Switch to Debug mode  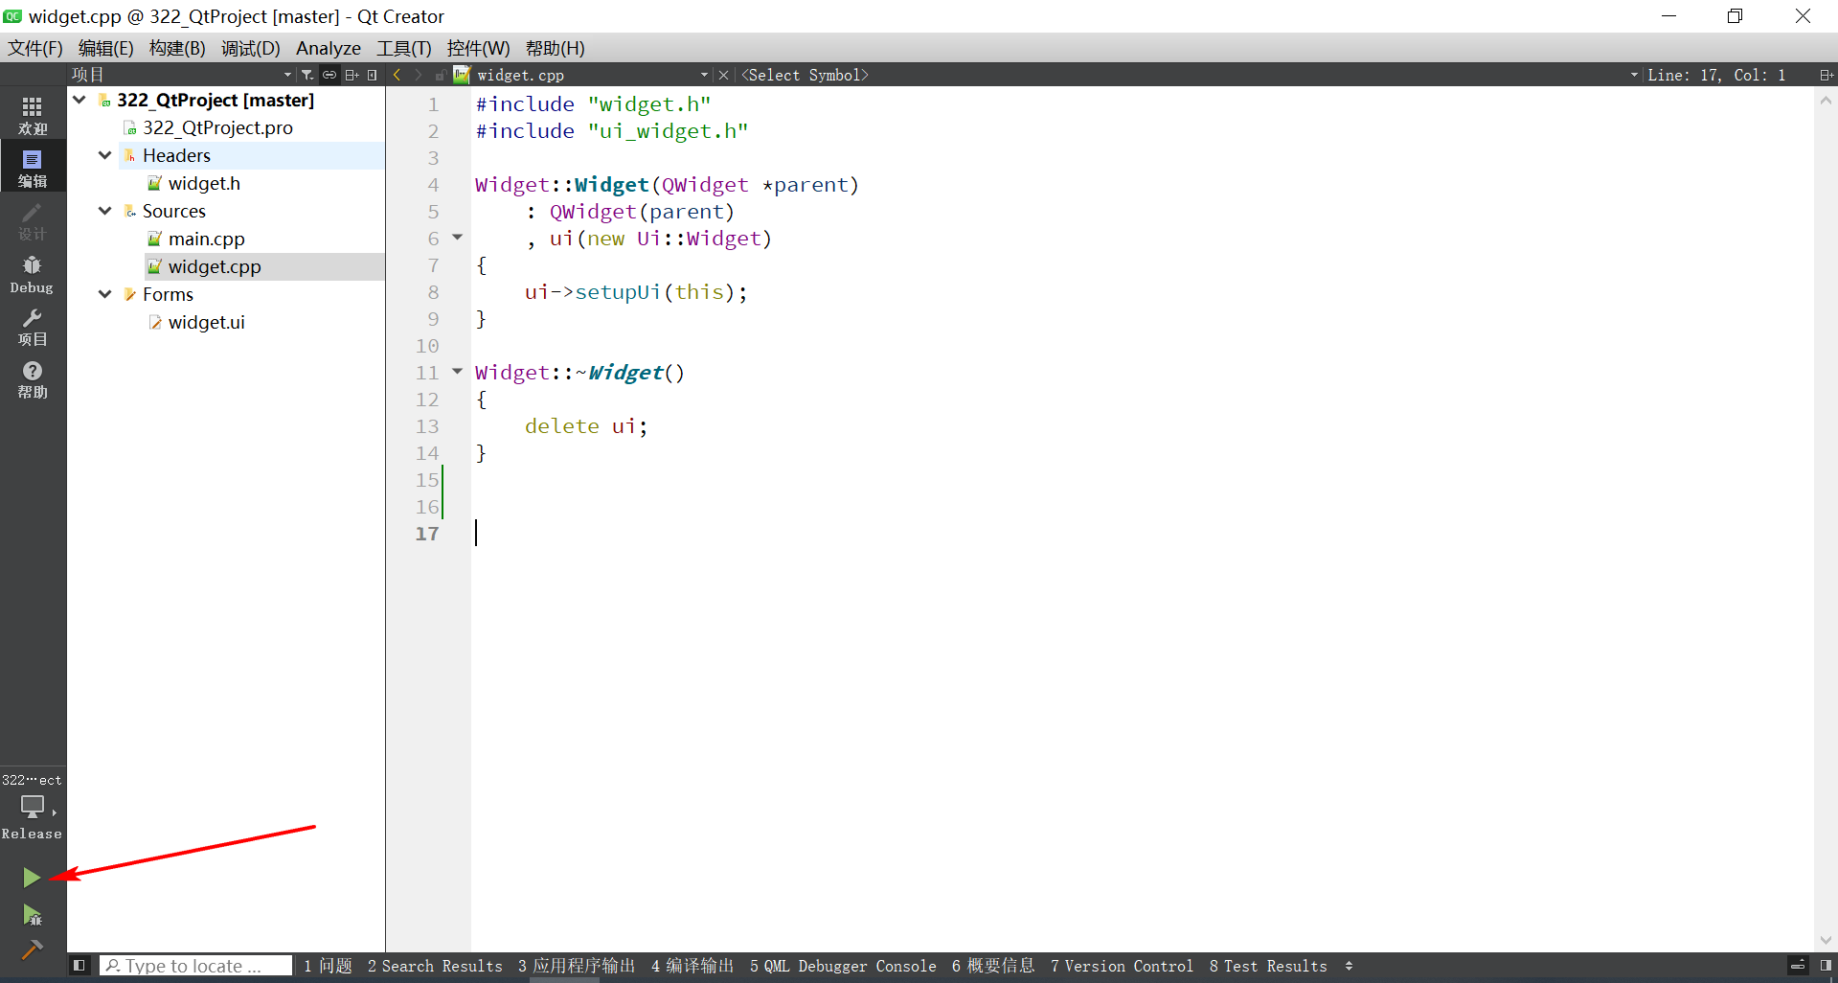point(33,274)
